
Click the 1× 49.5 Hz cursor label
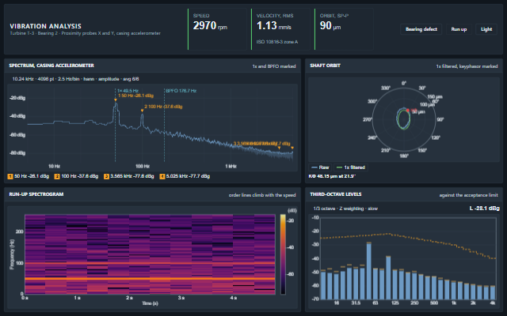coord(128,91)
